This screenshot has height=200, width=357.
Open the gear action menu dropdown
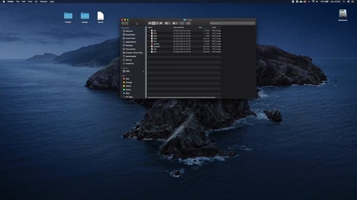(175, 23)
